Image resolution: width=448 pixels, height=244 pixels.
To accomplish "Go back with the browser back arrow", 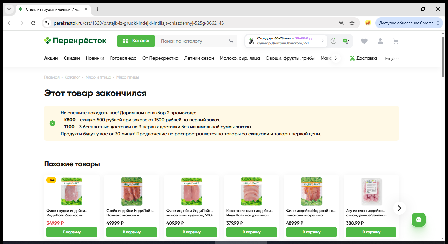I will 10,23.
